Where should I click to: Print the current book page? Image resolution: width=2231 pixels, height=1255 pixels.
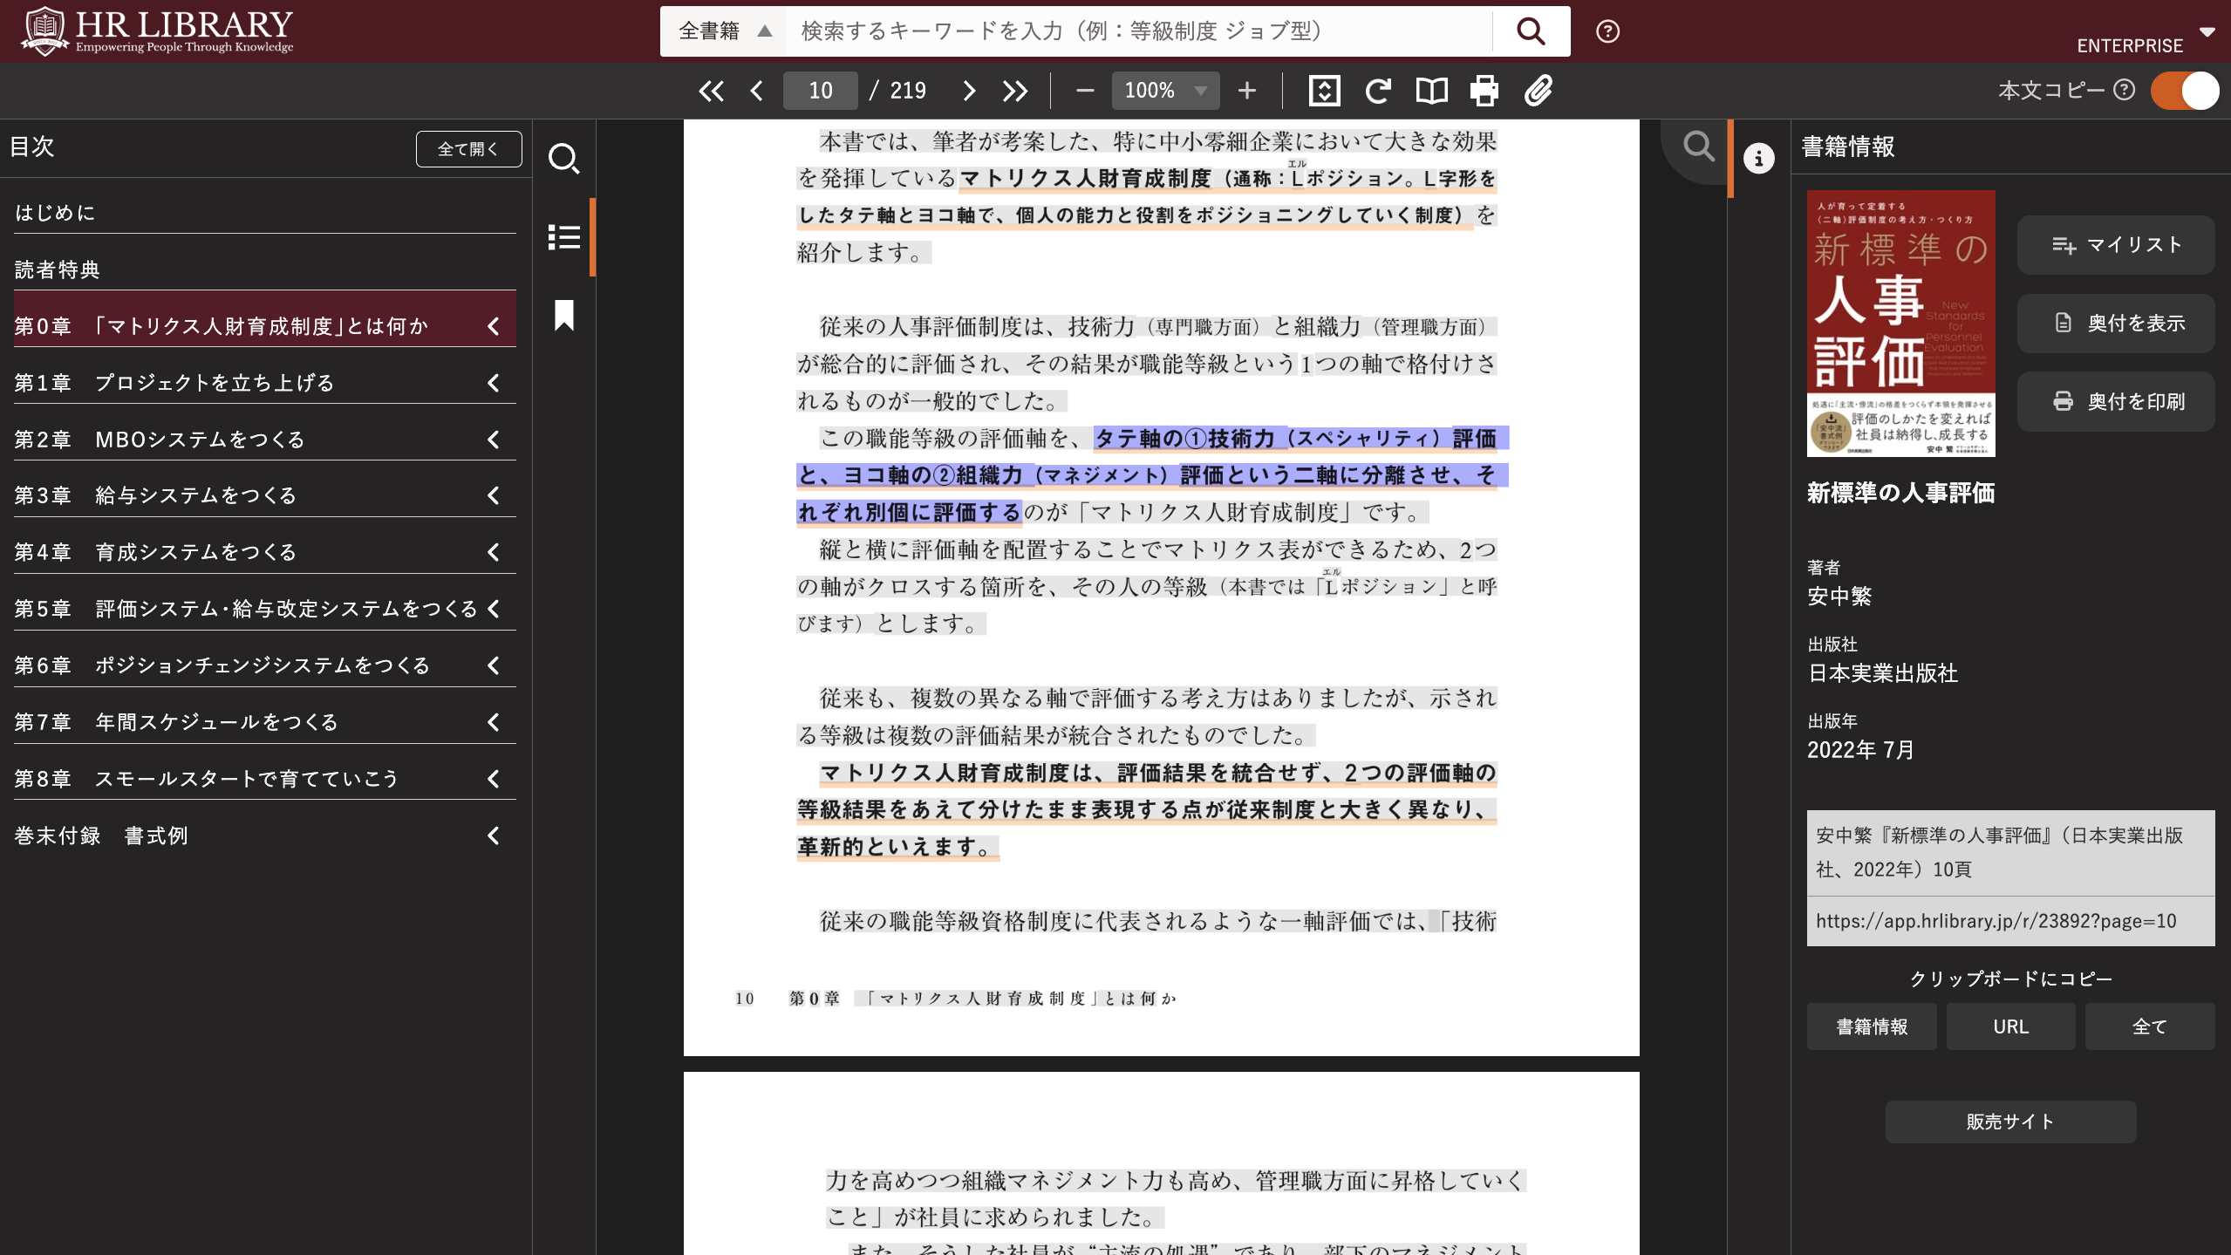point(1484,91)
